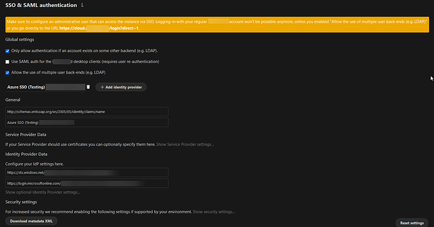Enable 'Use SAML auth for desktop clients' checkbox
Viewport: 434px width, 227px height.
(8, 62)
